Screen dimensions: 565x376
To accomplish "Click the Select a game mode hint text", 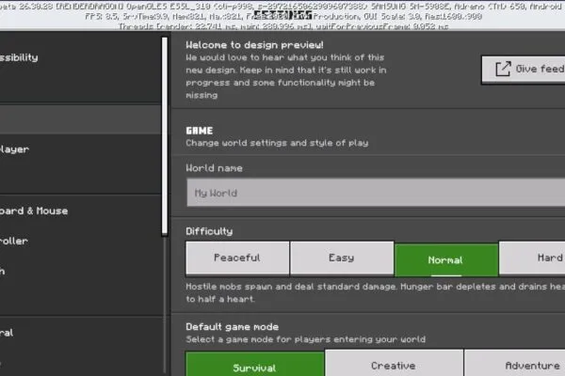I will (305, 339).
